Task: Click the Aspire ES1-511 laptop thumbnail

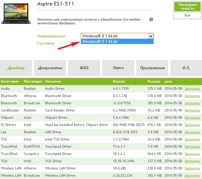Action: tap(16, 14)
